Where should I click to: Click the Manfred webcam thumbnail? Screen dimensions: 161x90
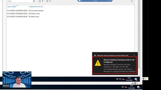tap(17, 79)
